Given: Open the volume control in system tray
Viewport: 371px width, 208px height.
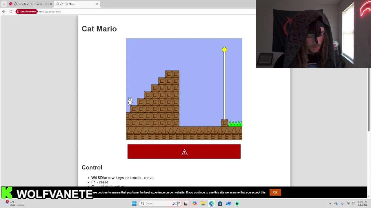Looking at the screenshot, I should coord(353,203).
